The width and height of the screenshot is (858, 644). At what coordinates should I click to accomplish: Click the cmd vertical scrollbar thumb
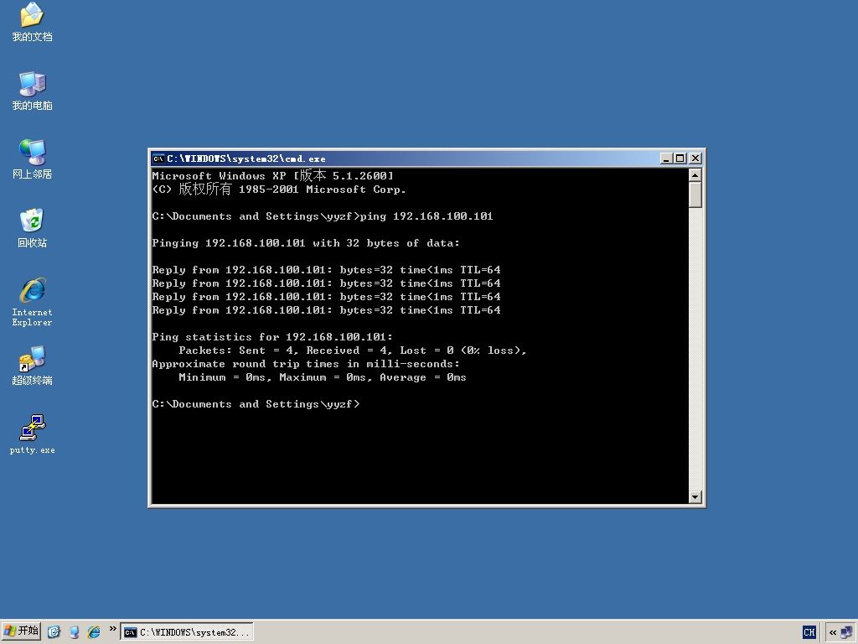pyautogui.click(x=695, y=195)
